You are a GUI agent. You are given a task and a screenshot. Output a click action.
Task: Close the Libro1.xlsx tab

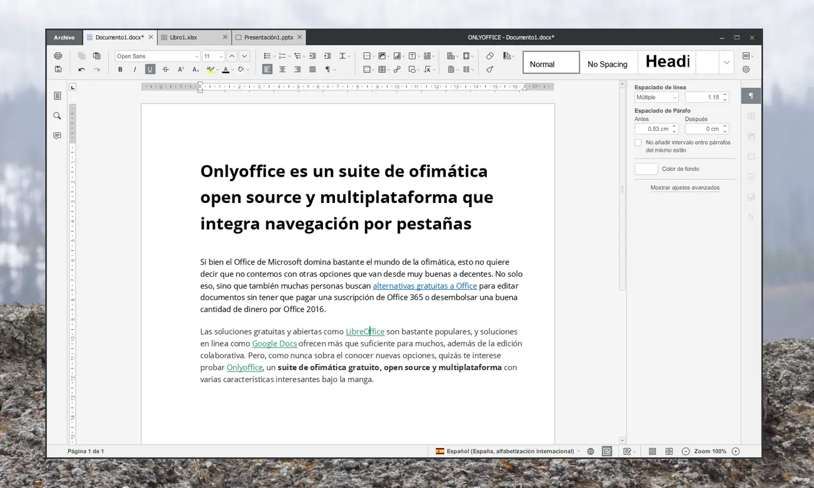click(x=225, y=37)
